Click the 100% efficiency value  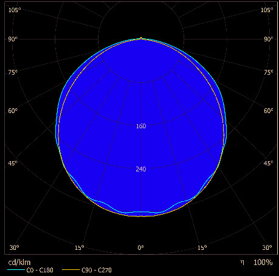(263, 263)
